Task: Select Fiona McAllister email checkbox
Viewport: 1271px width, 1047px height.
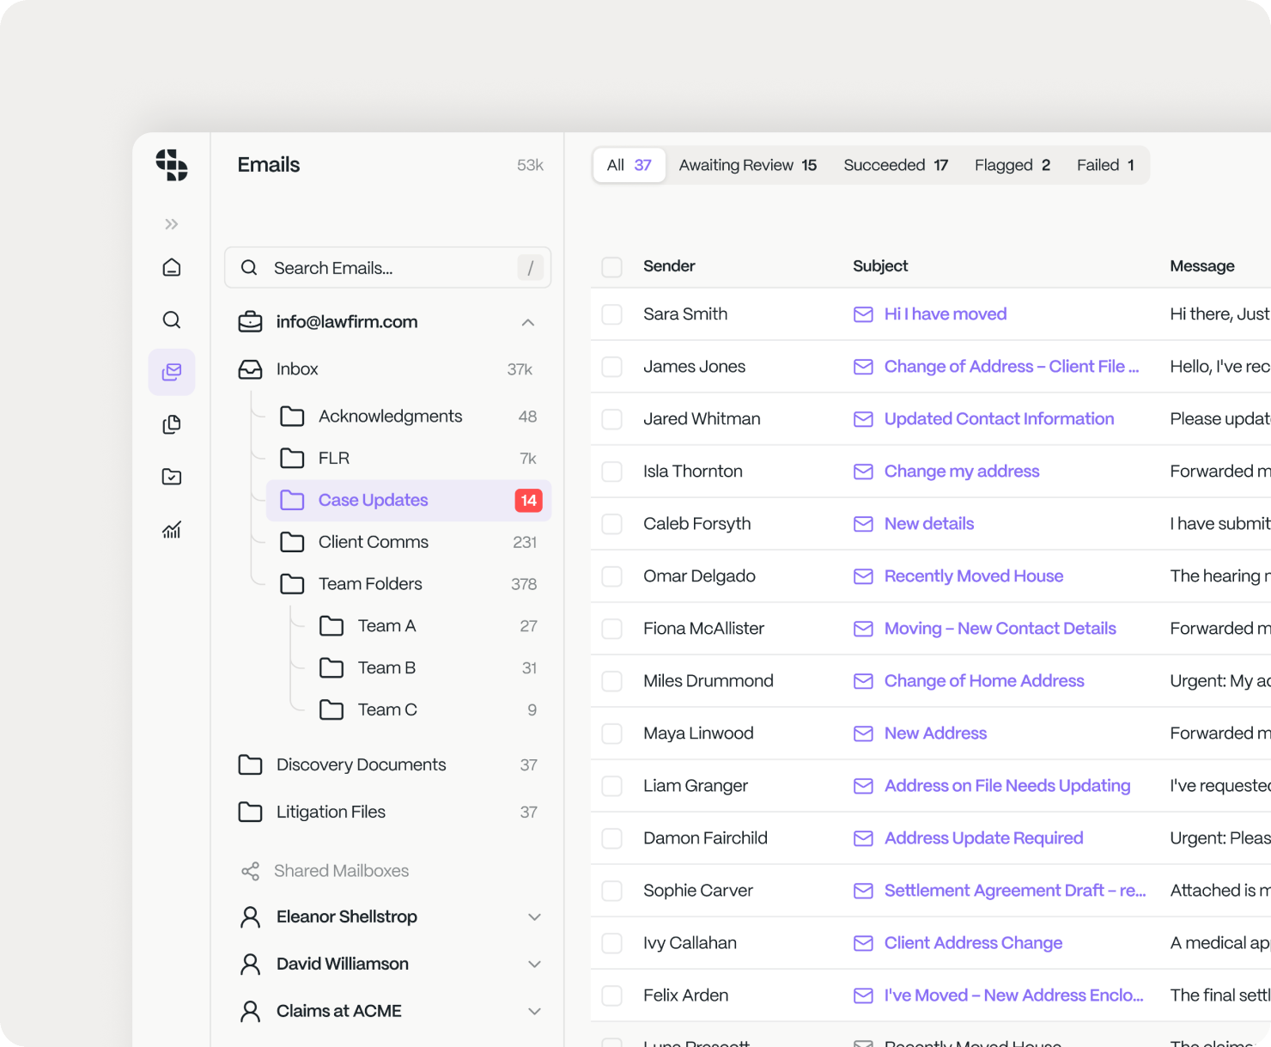Action: [611, 629]
